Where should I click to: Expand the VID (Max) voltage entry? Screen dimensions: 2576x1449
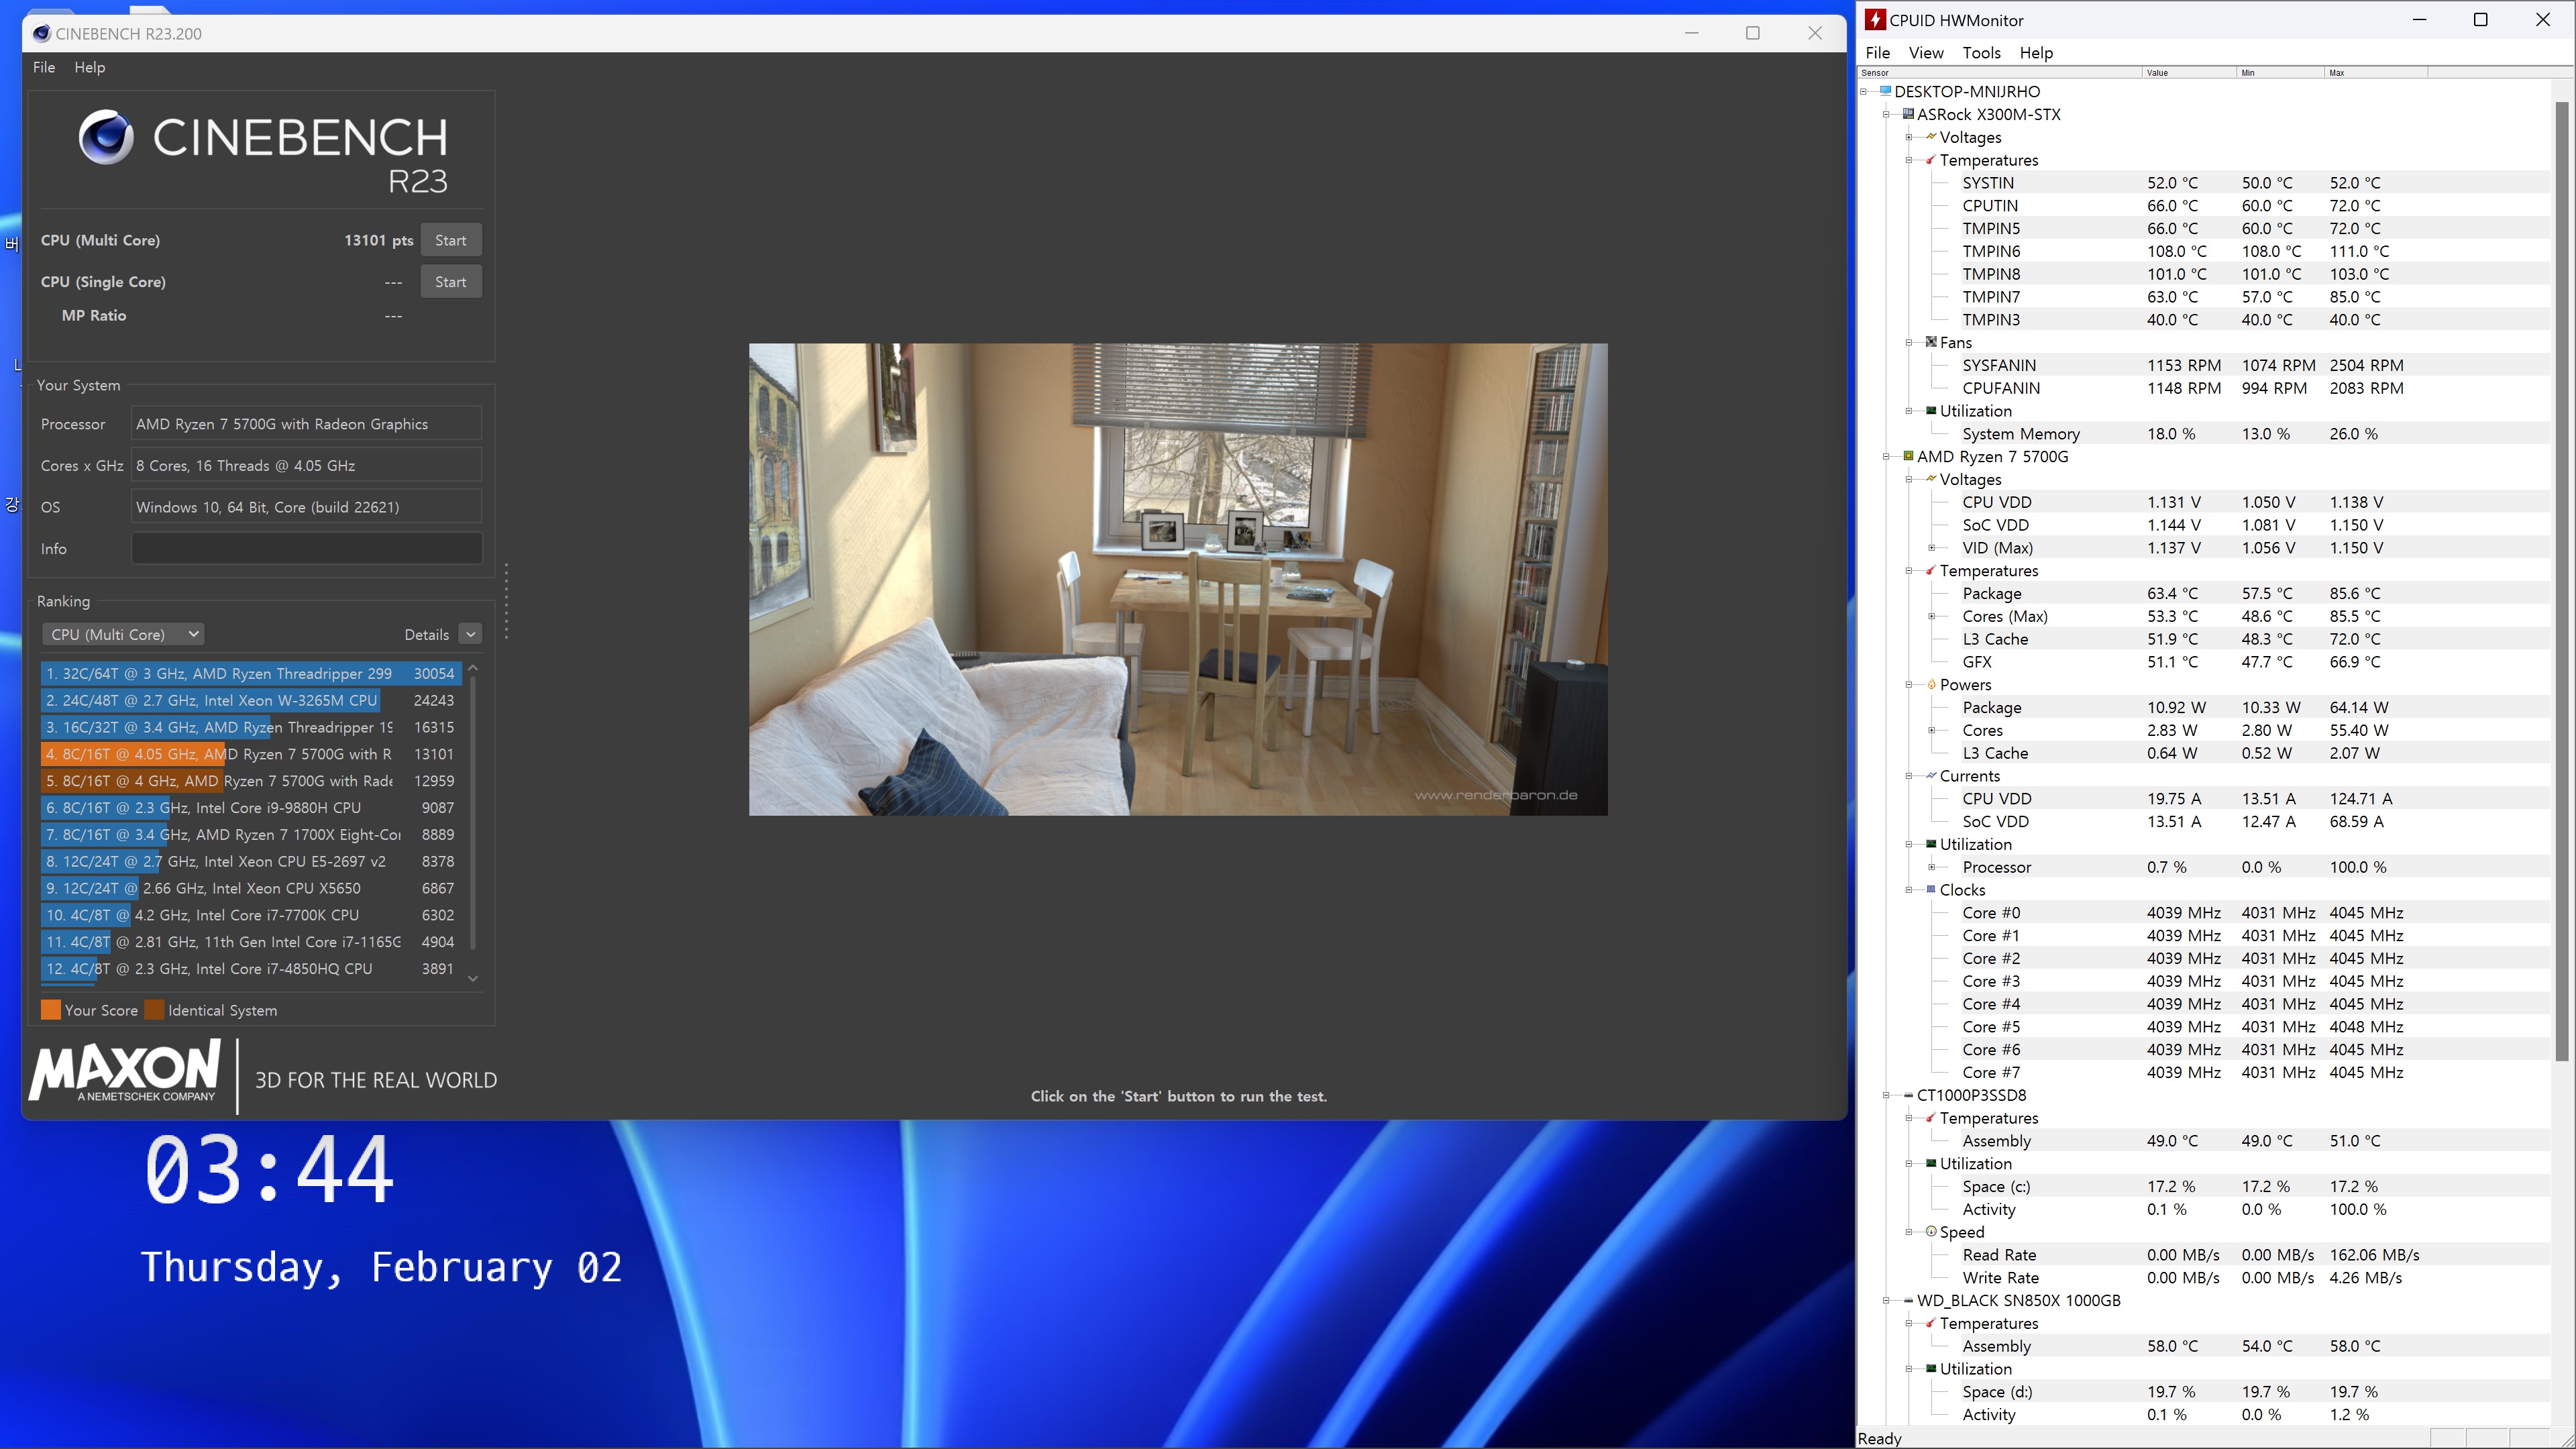(1932, 548)
